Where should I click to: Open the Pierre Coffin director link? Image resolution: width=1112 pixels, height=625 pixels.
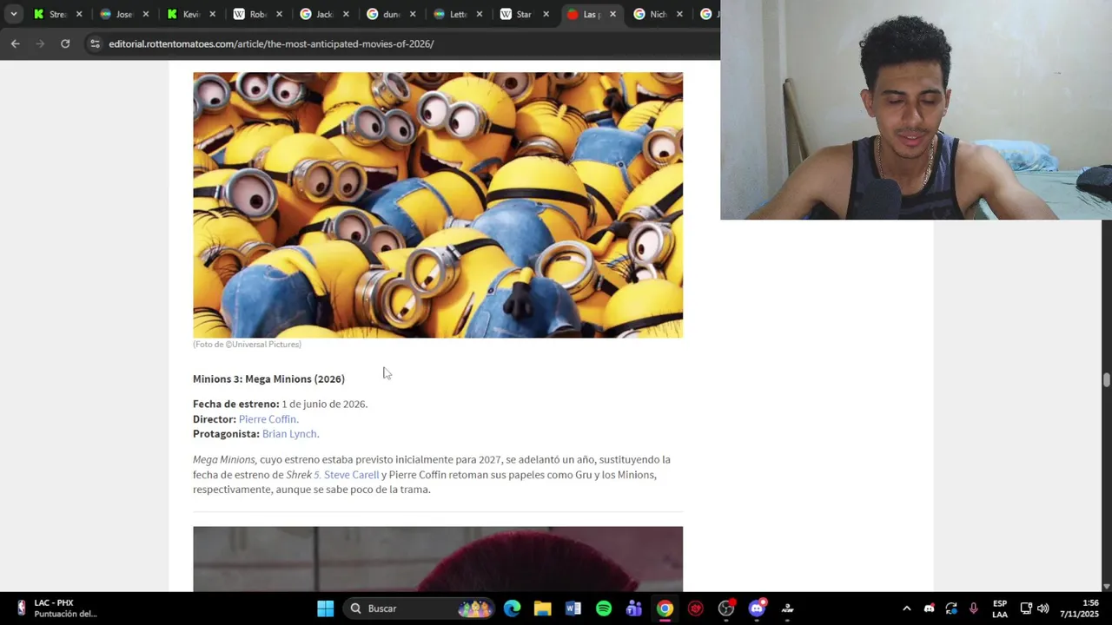click(x=268, y=418)
